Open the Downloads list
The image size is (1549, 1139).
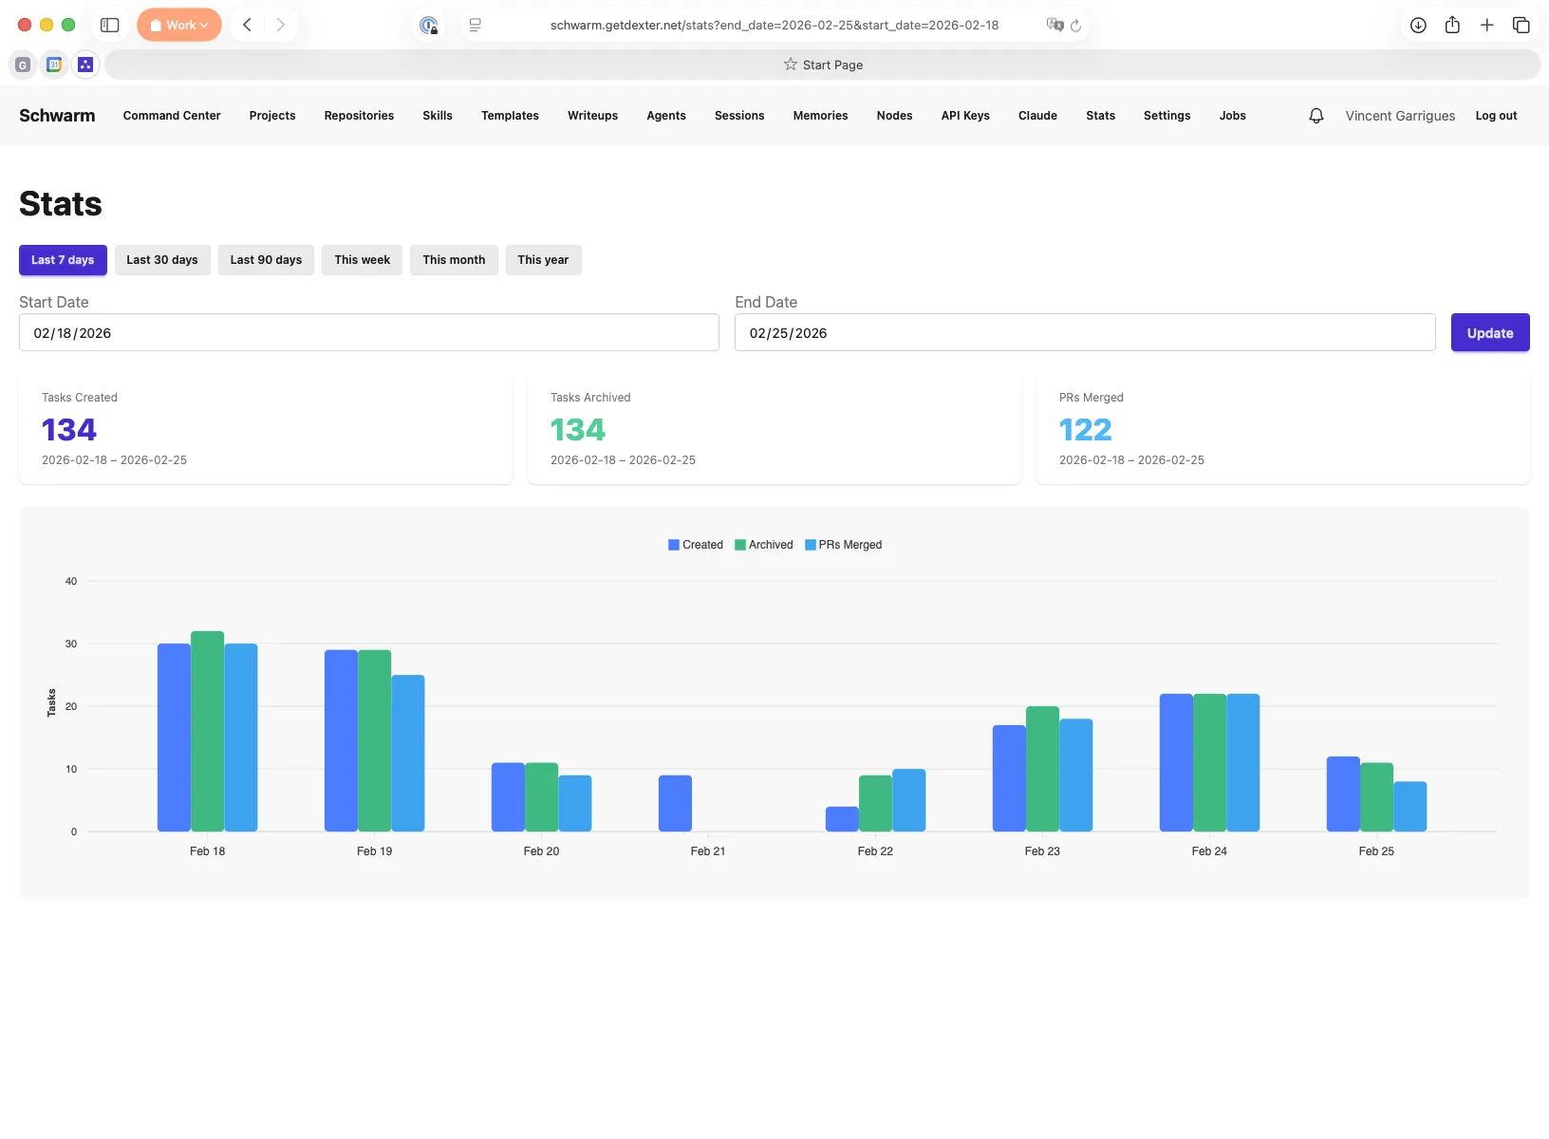[1418, 26]
